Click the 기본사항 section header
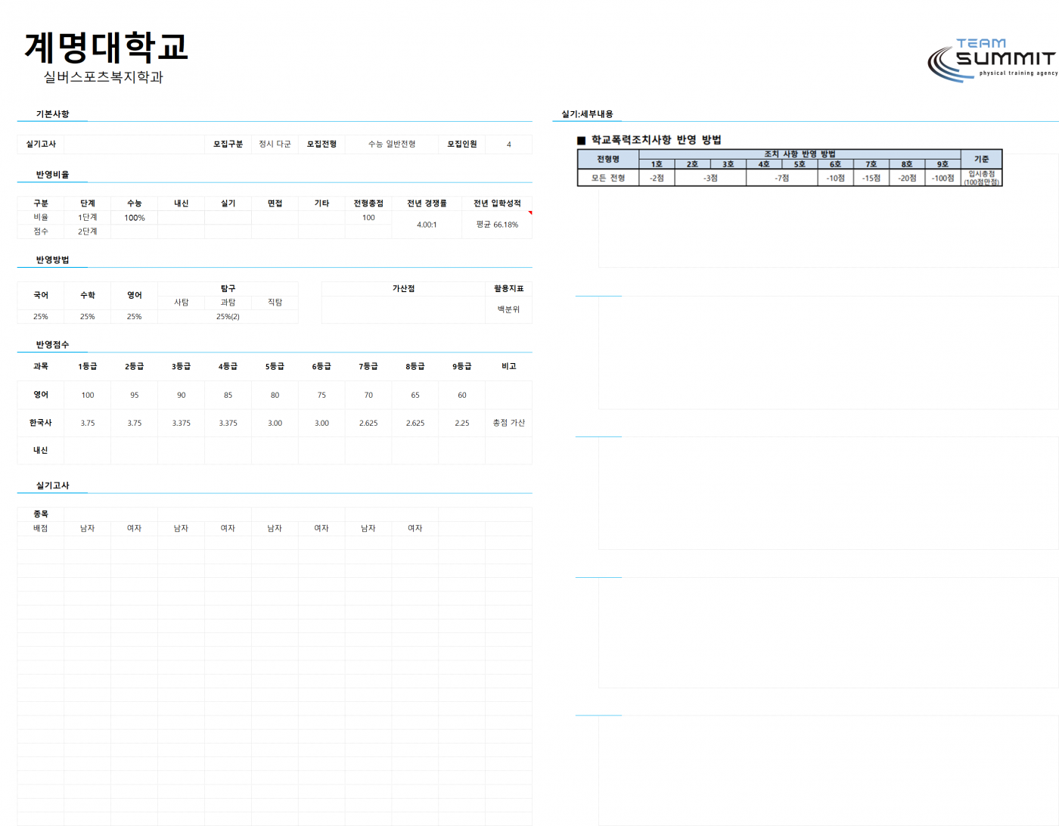This screenshot has width=1059, height=826. 52,114
